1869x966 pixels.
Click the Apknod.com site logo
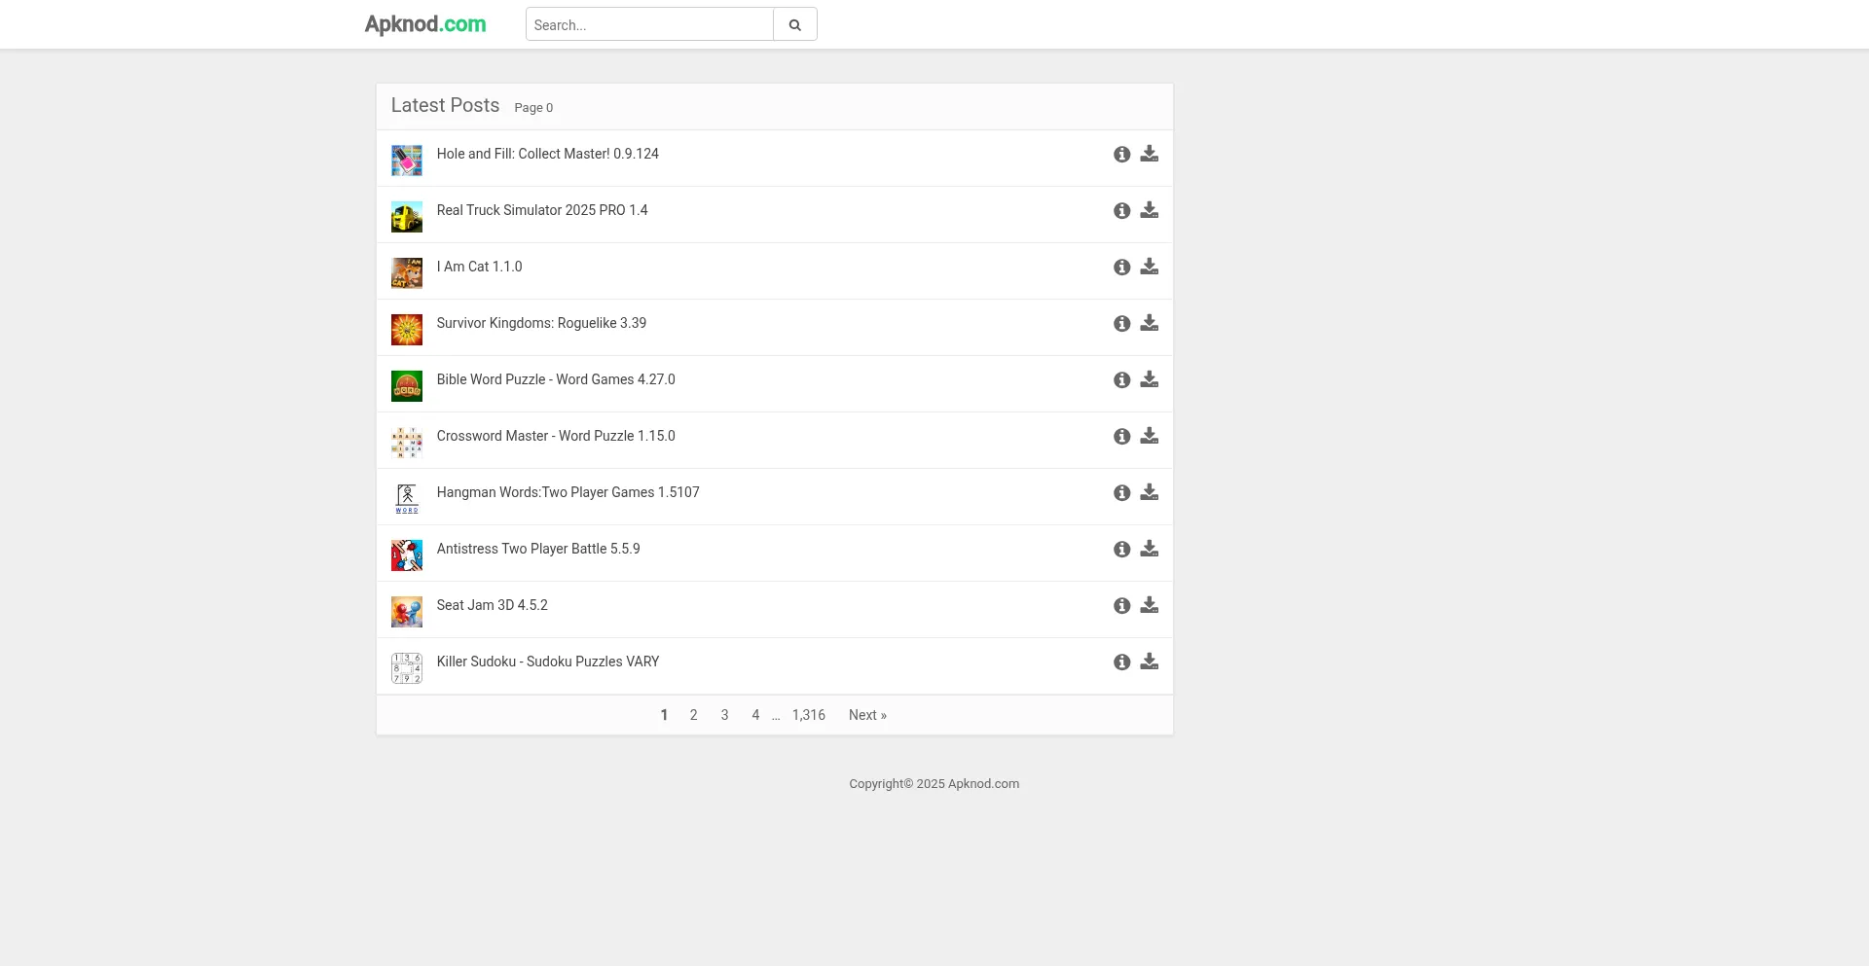pyautogui.click(x=424, y=24)
